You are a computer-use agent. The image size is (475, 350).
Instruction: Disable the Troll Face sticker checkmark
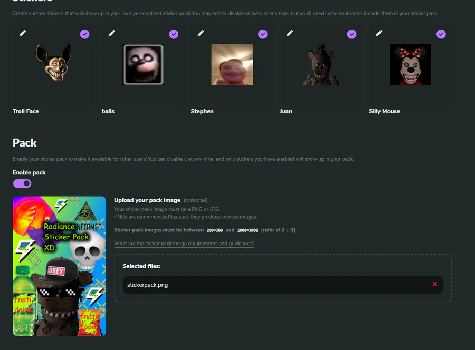pos(85,34)
